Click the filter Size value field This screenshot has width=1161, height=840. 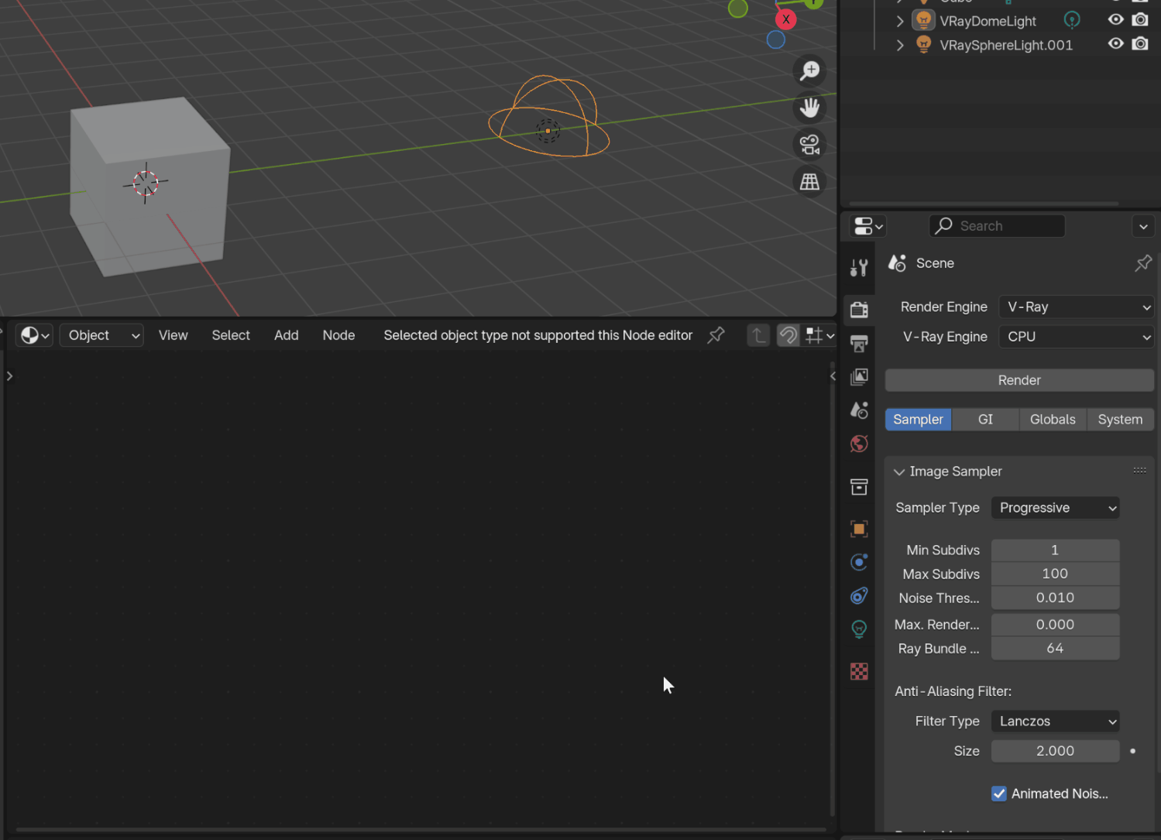click(x=1055, y=751)
